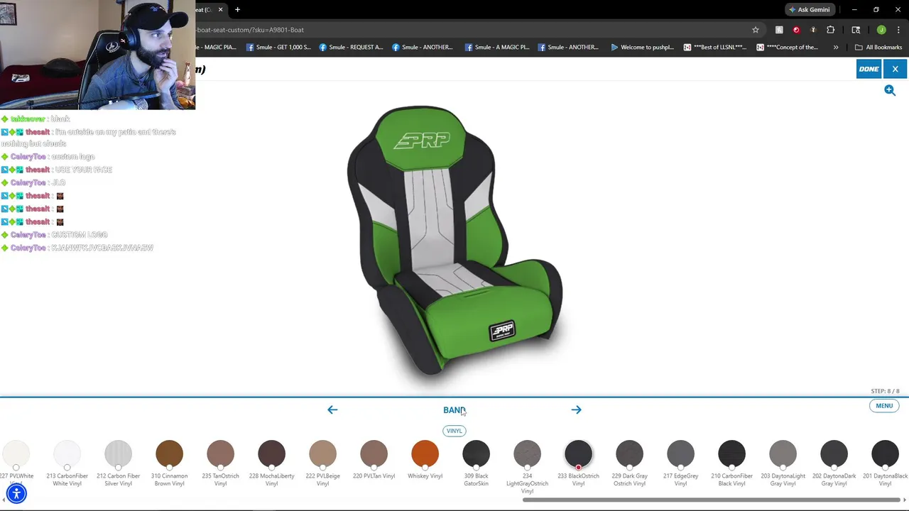Open the Smule - REQUEST A... bookmark

[x=351, y=47]
